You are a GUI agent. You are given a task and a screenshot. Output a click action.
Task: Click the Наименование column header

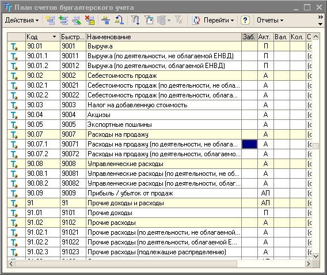[x=163, y=37]
